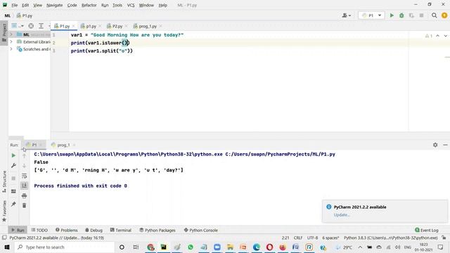This screenshot has height=253, width=450.
Task: Toggle soft-wrap in the console
Action: coord(24,176)
